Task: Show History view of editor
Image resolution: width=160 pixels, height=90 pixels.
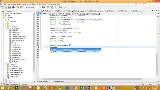Action: click(45, 14)
